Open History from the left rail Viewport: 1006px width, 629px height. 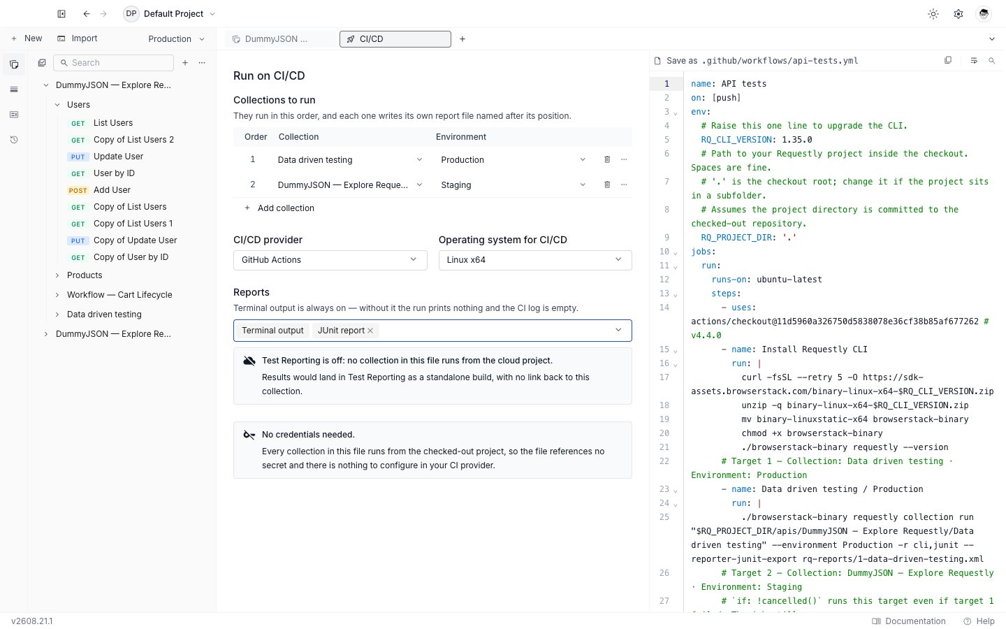click(x=14, y=140)
